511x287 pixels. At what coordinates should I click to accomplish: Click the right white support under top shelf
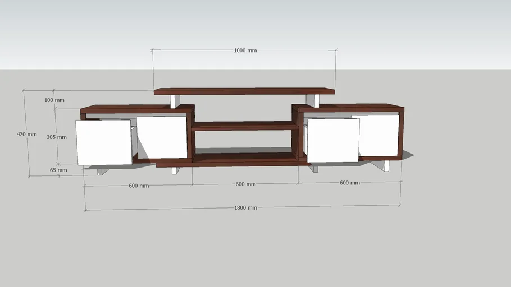point(312,100)
